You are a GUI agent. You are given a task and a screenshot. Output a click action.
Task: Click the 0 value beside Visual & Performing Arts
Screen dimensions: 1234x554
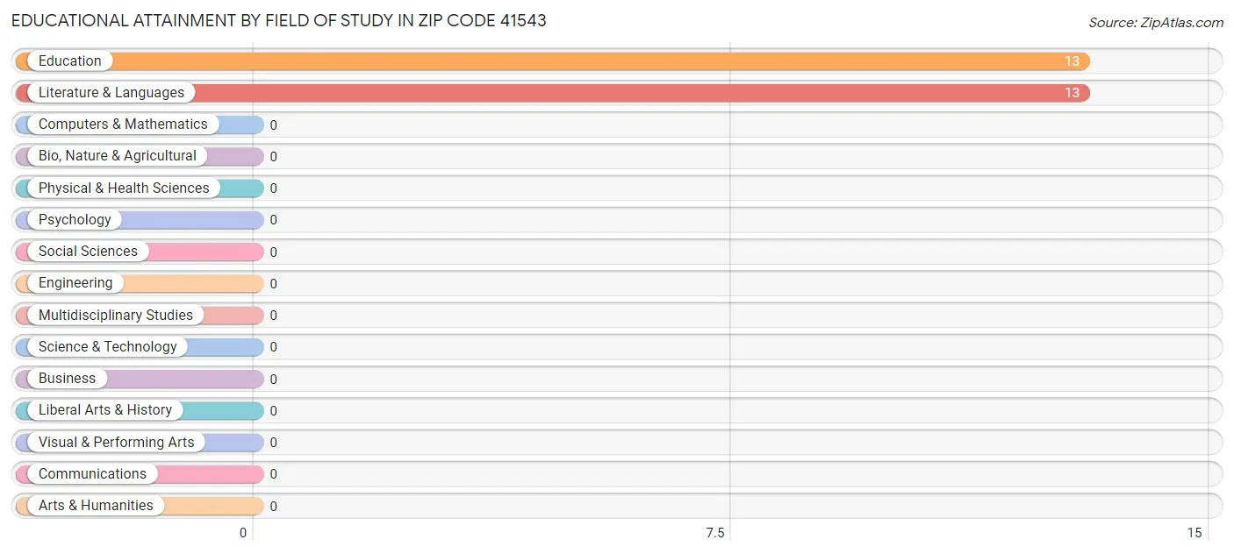pyautogui.click(x=274, y=443)
